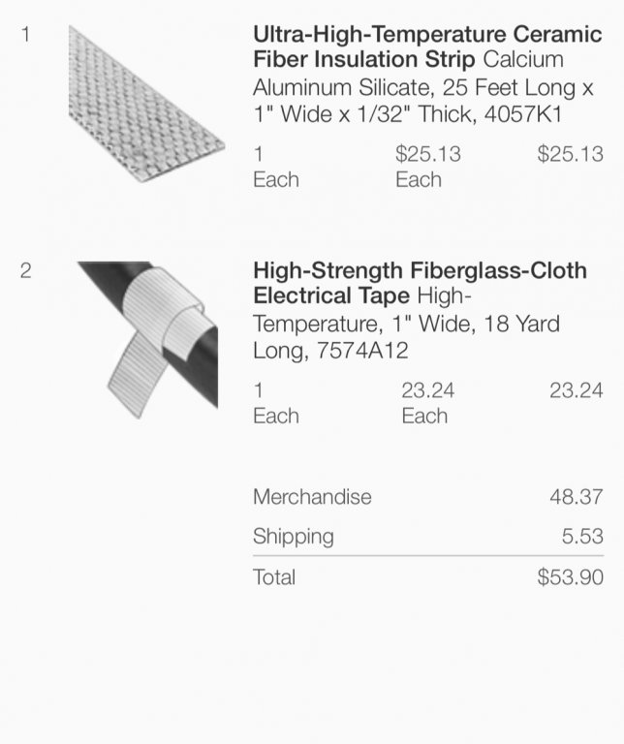
Task: Select line item number 1
Action: coord(25,35)
